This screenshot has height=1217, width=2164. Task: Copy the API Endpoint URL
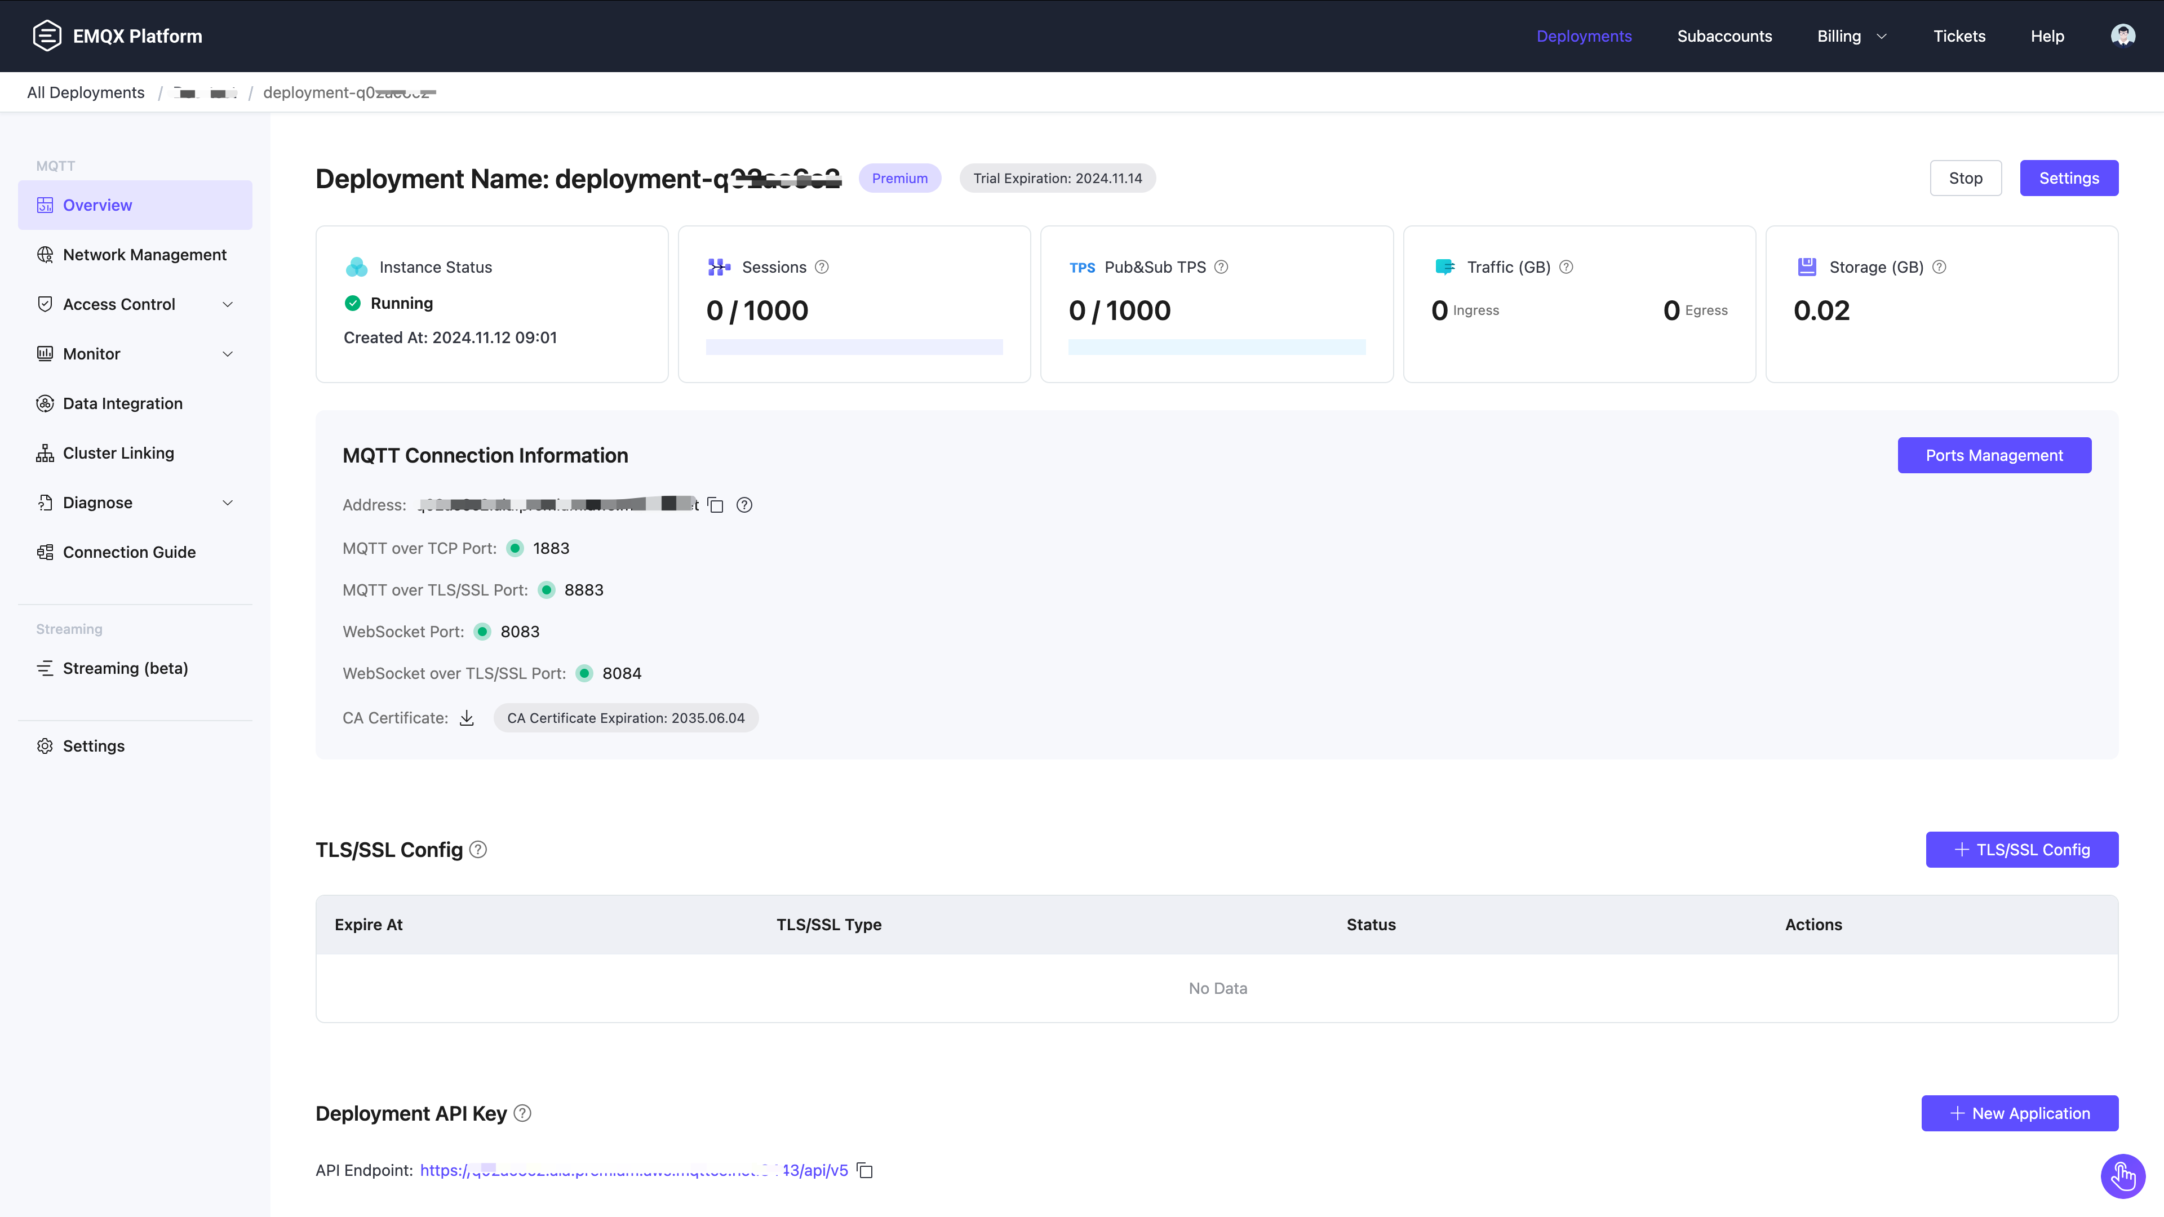(864, 1170)
